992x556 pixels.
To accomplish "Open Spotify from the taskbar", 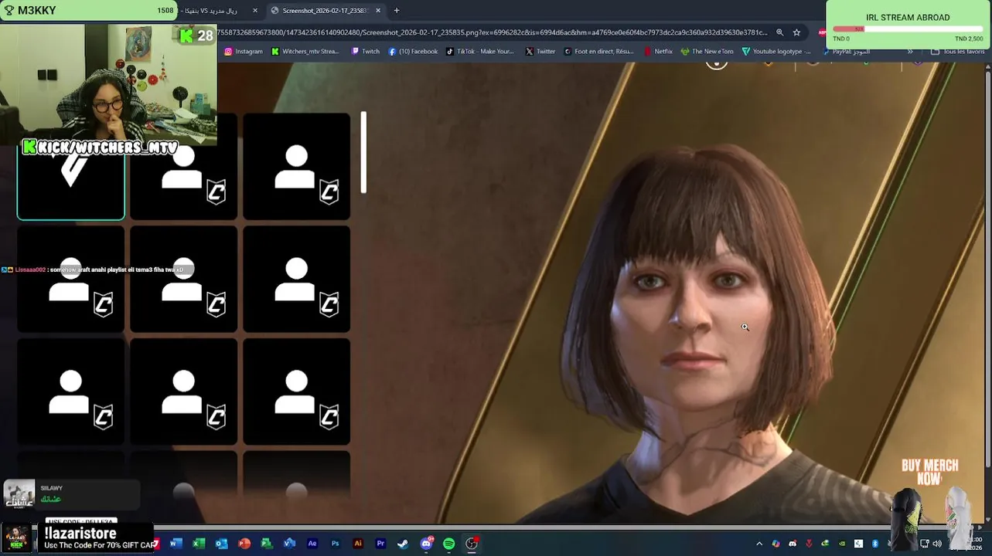I will (448, 544).
